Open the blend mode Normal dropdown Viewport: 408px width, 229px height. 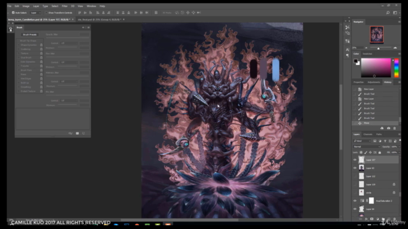point(367,147)
